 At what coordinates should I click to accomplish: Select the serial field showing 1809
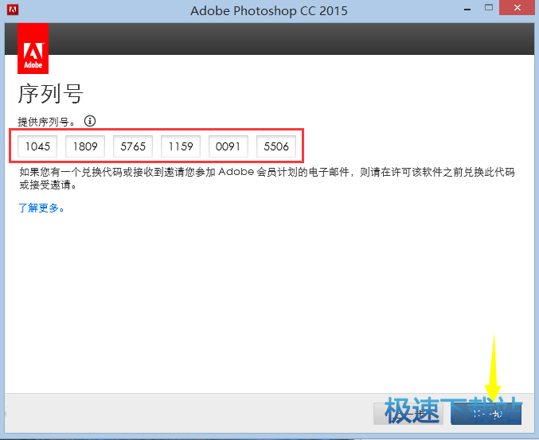click(x=85, y=146)
